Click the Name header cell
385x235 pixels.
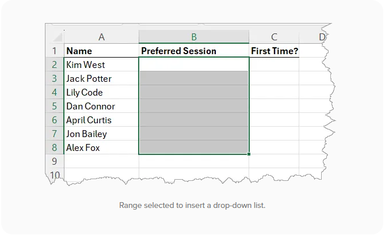[101, 51]
